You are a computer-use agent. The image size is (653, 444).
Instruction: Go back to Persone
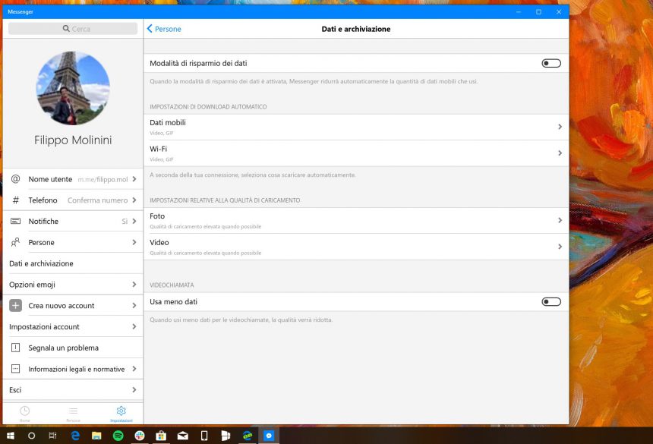pyautogui.click(x=164, y=29)
